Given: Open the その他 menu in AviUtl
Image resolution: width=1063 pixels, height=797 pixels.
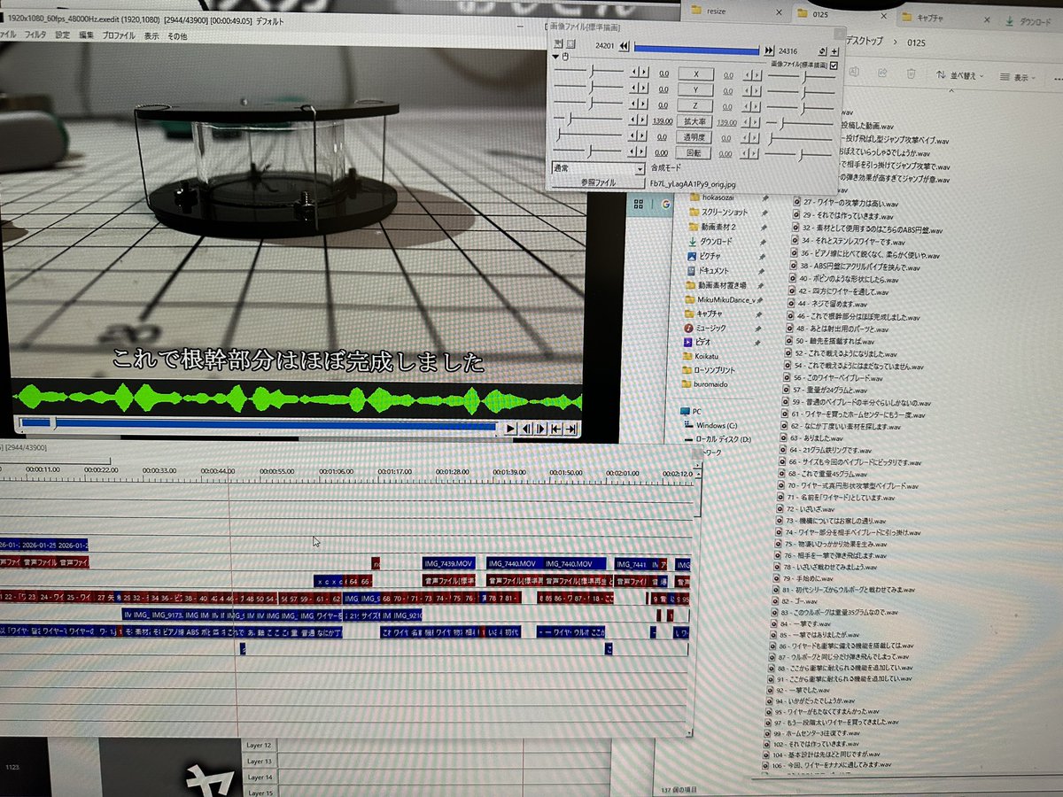Looking at the screenshot, I should tap(177, 36).
